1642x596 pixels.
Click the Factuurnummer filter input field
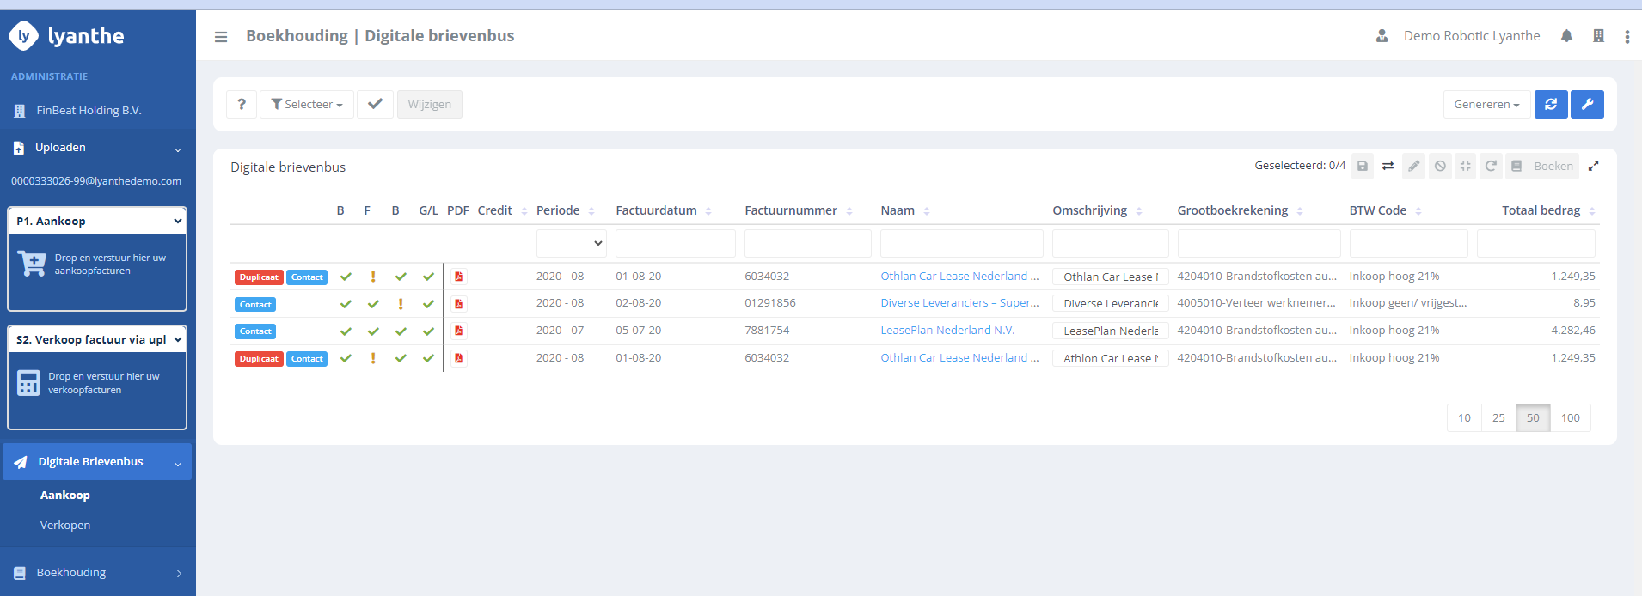point(807,243)
